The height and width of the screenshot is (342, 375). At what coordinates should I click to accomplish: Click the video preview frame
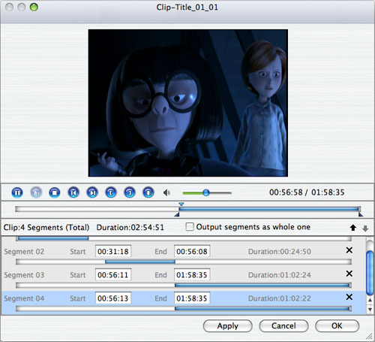pyautogui.click(x=188, y=103)
